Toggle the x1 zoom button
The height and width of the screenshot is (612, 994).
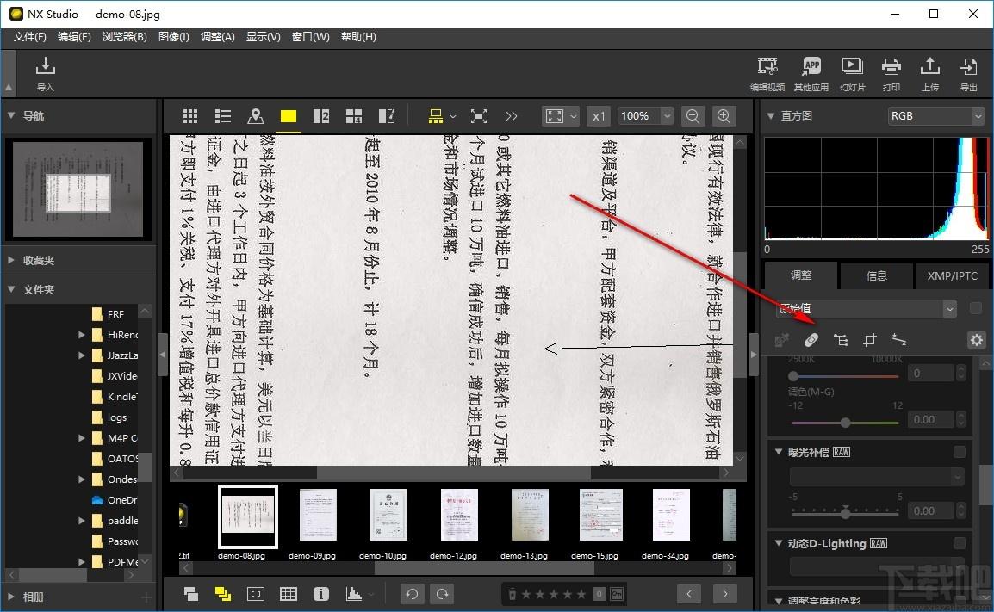pos(599,116)
